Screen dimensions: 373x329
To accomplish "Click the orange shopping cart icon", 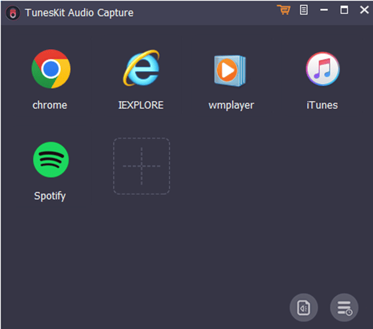I will [x=283, y=10].
